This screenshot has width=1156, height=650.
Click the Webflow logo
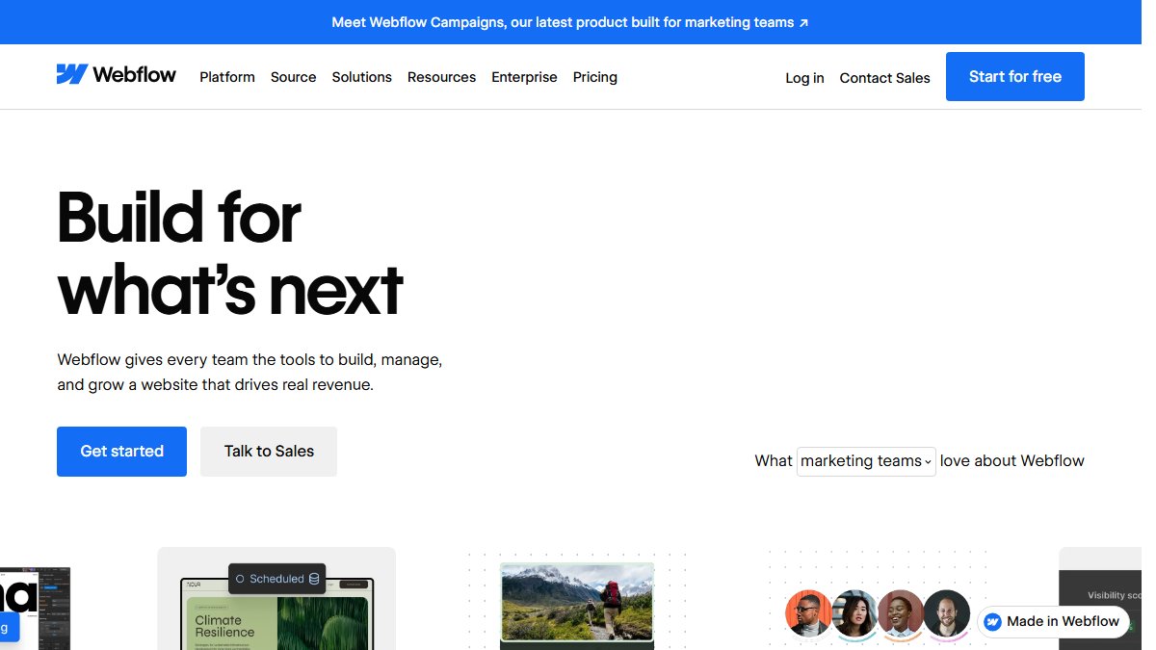coord(117,75)
